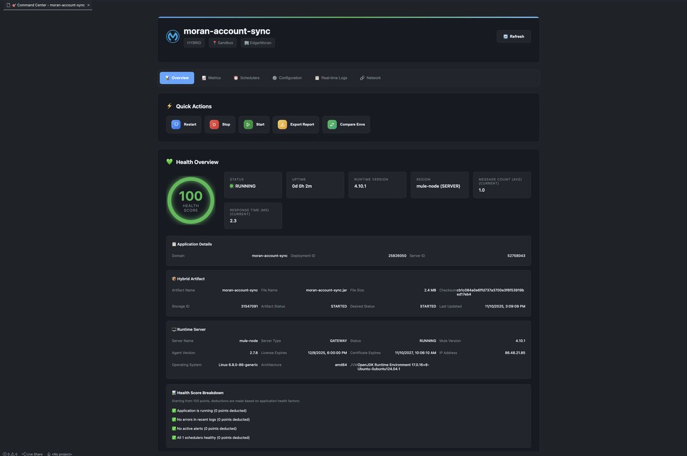Viewport: 687px width, 456px height.
Task: Click the green heart Health Overview icon
Action: click(x=169, y=162)
